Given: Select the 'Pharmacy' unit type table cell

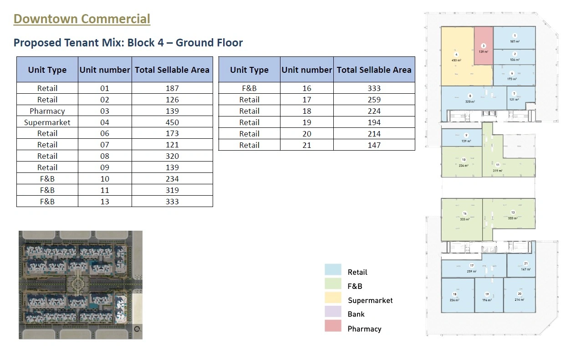Looking at the screenshot, I should coord(47,111).
